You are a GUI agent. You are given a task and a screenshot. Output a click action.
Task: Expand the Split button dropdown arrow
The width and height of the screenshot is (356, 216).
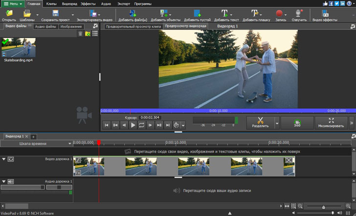(277, 124)
